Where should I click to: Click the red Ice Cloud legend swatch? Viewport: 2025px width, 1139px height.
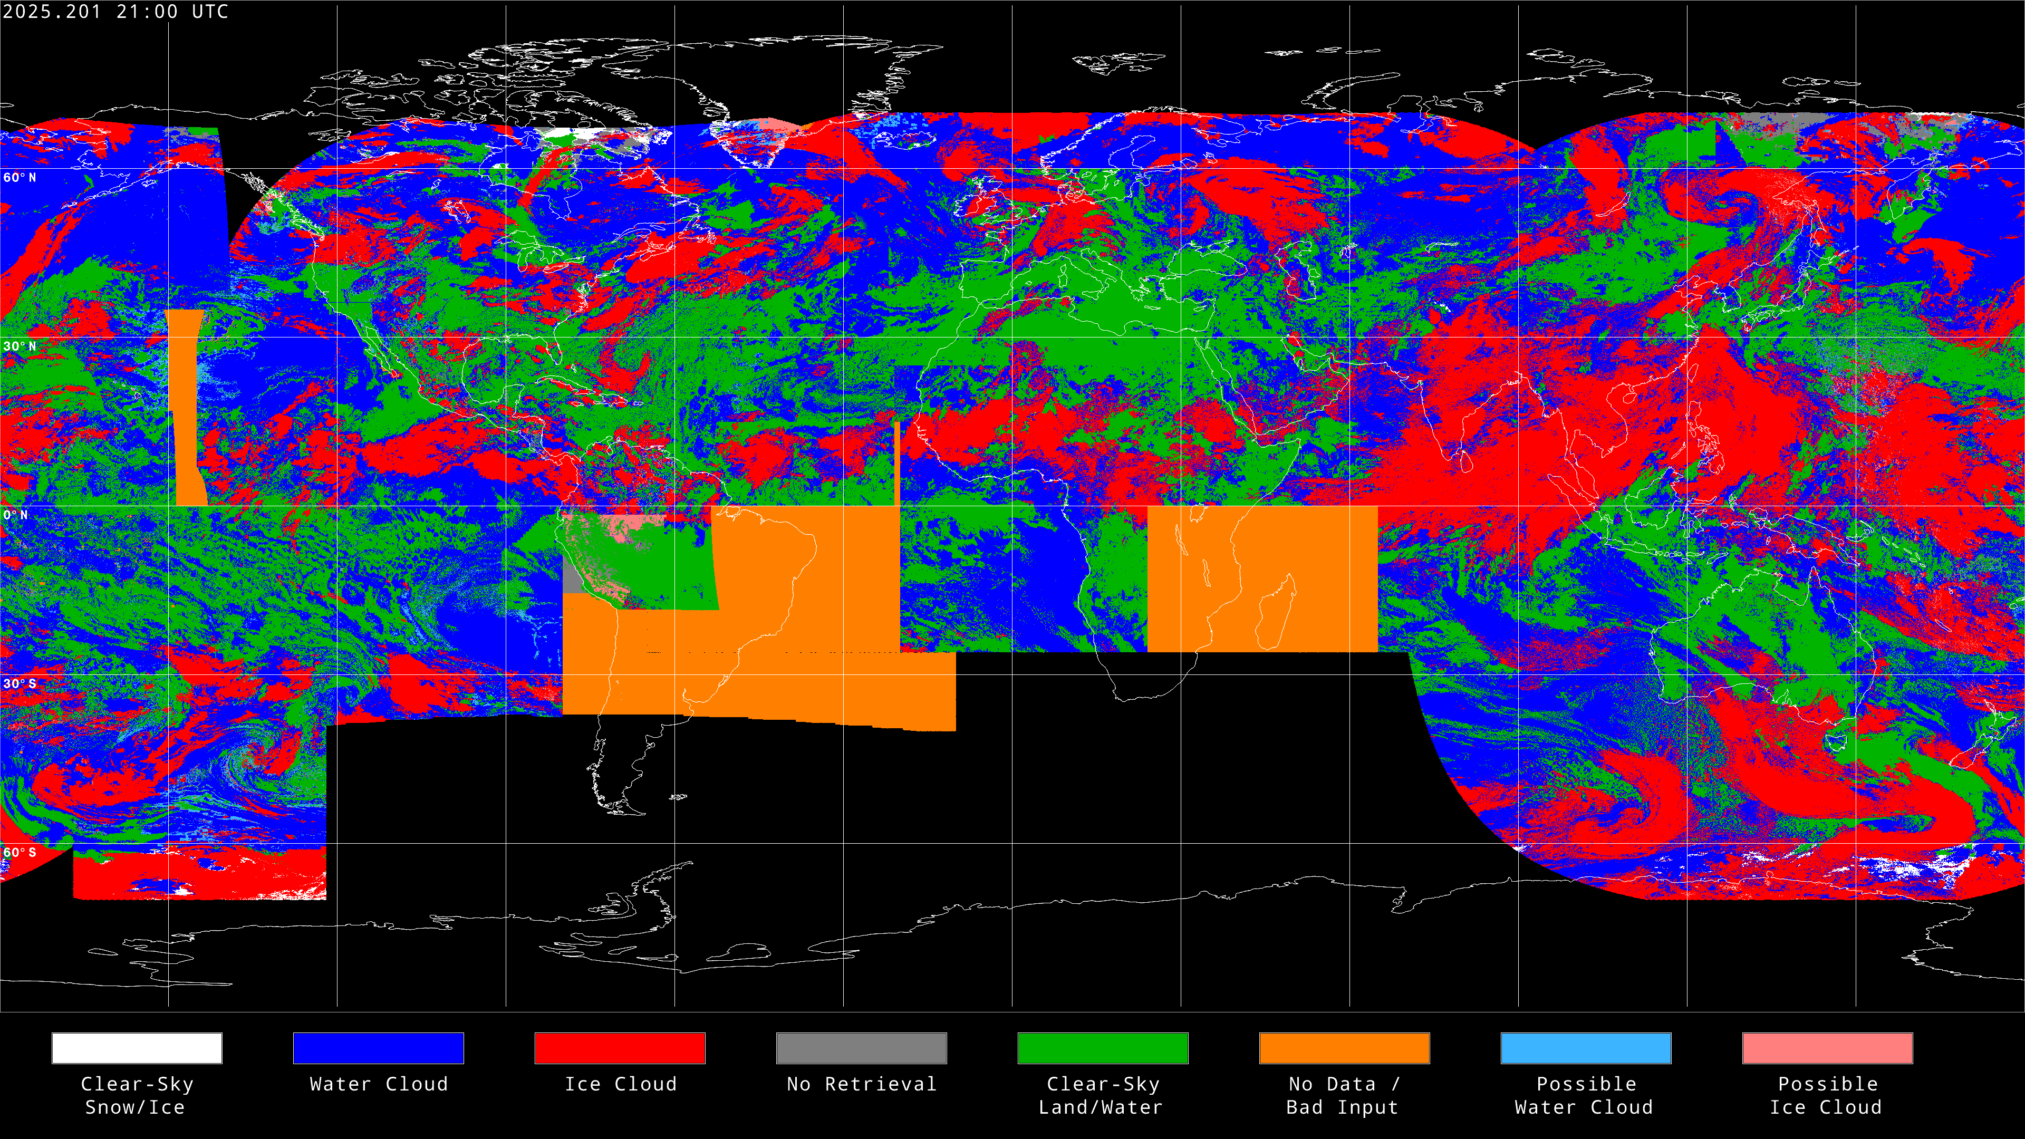(620, 1048)
